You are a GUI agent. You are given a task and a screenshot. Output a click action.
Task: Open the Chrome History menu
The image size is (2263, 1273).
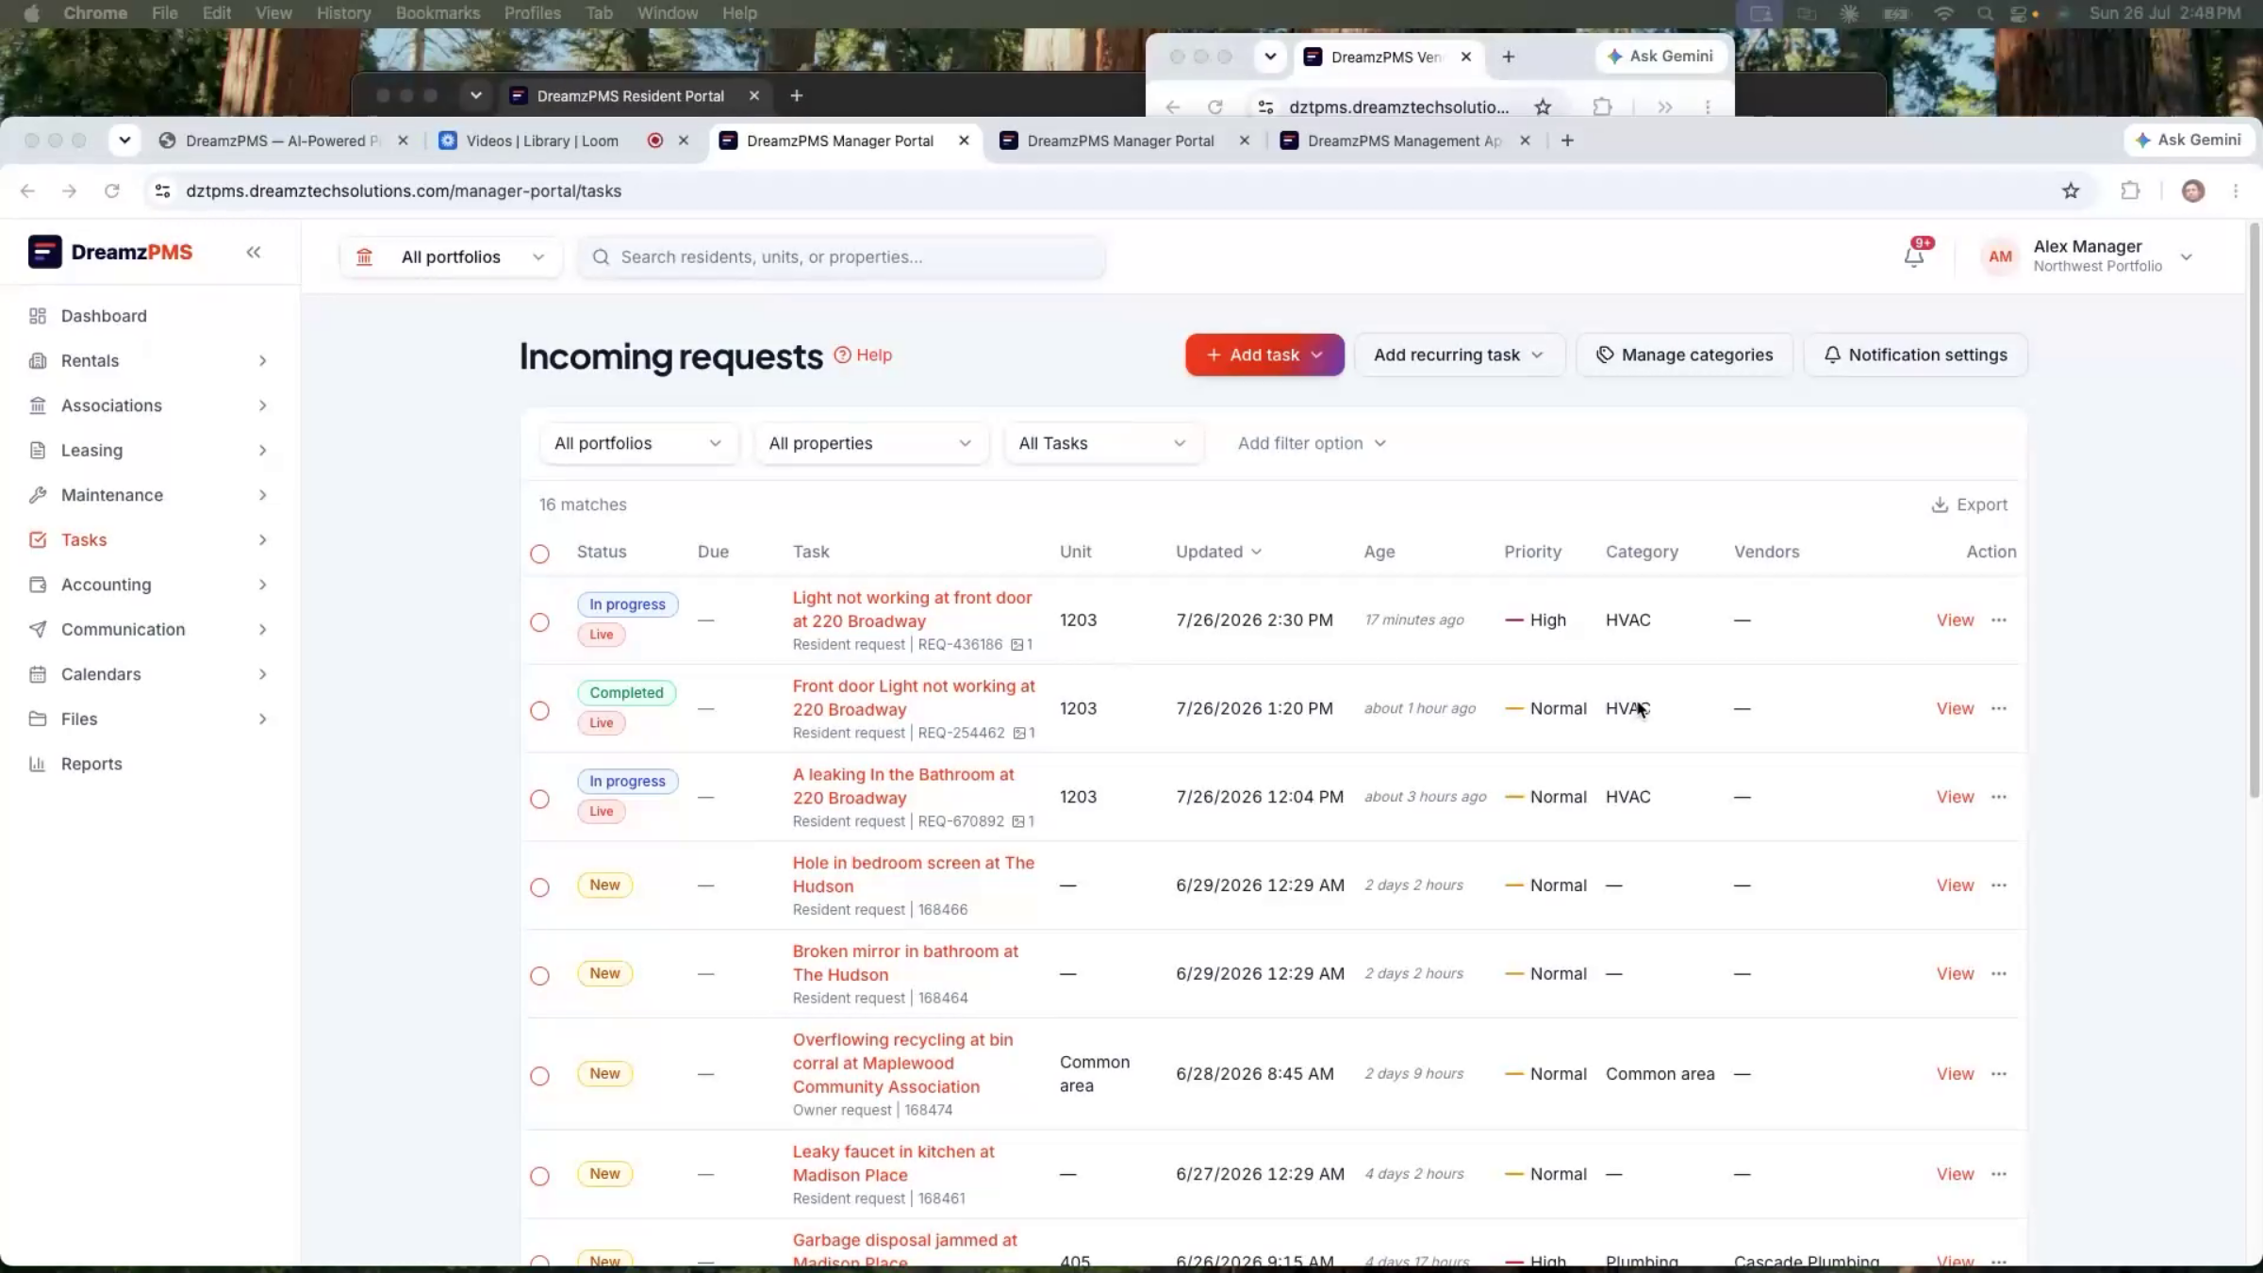(343, 13)
